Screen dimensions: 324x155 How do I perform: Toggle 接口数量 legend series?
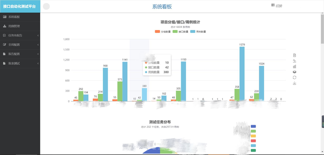coord(180,32)
